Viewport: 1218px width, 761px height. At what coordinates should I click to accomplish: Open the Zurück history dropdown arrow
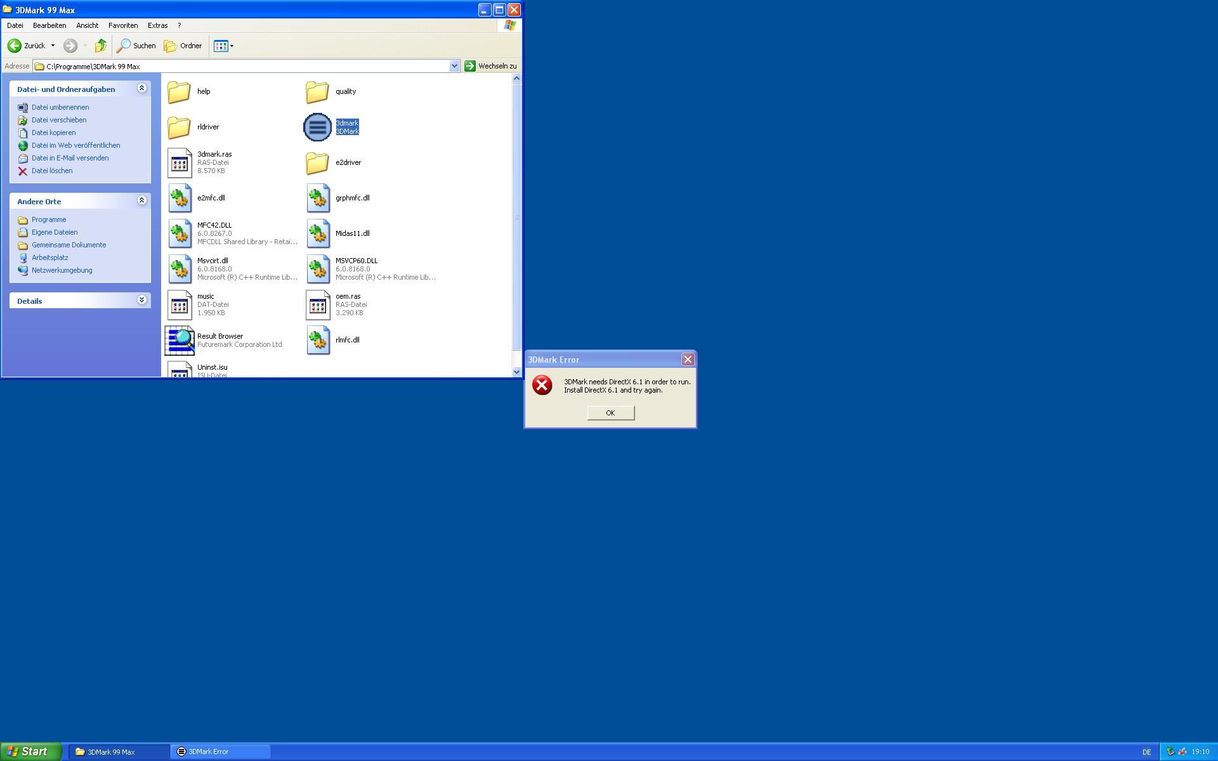click(x=53, y=46)
